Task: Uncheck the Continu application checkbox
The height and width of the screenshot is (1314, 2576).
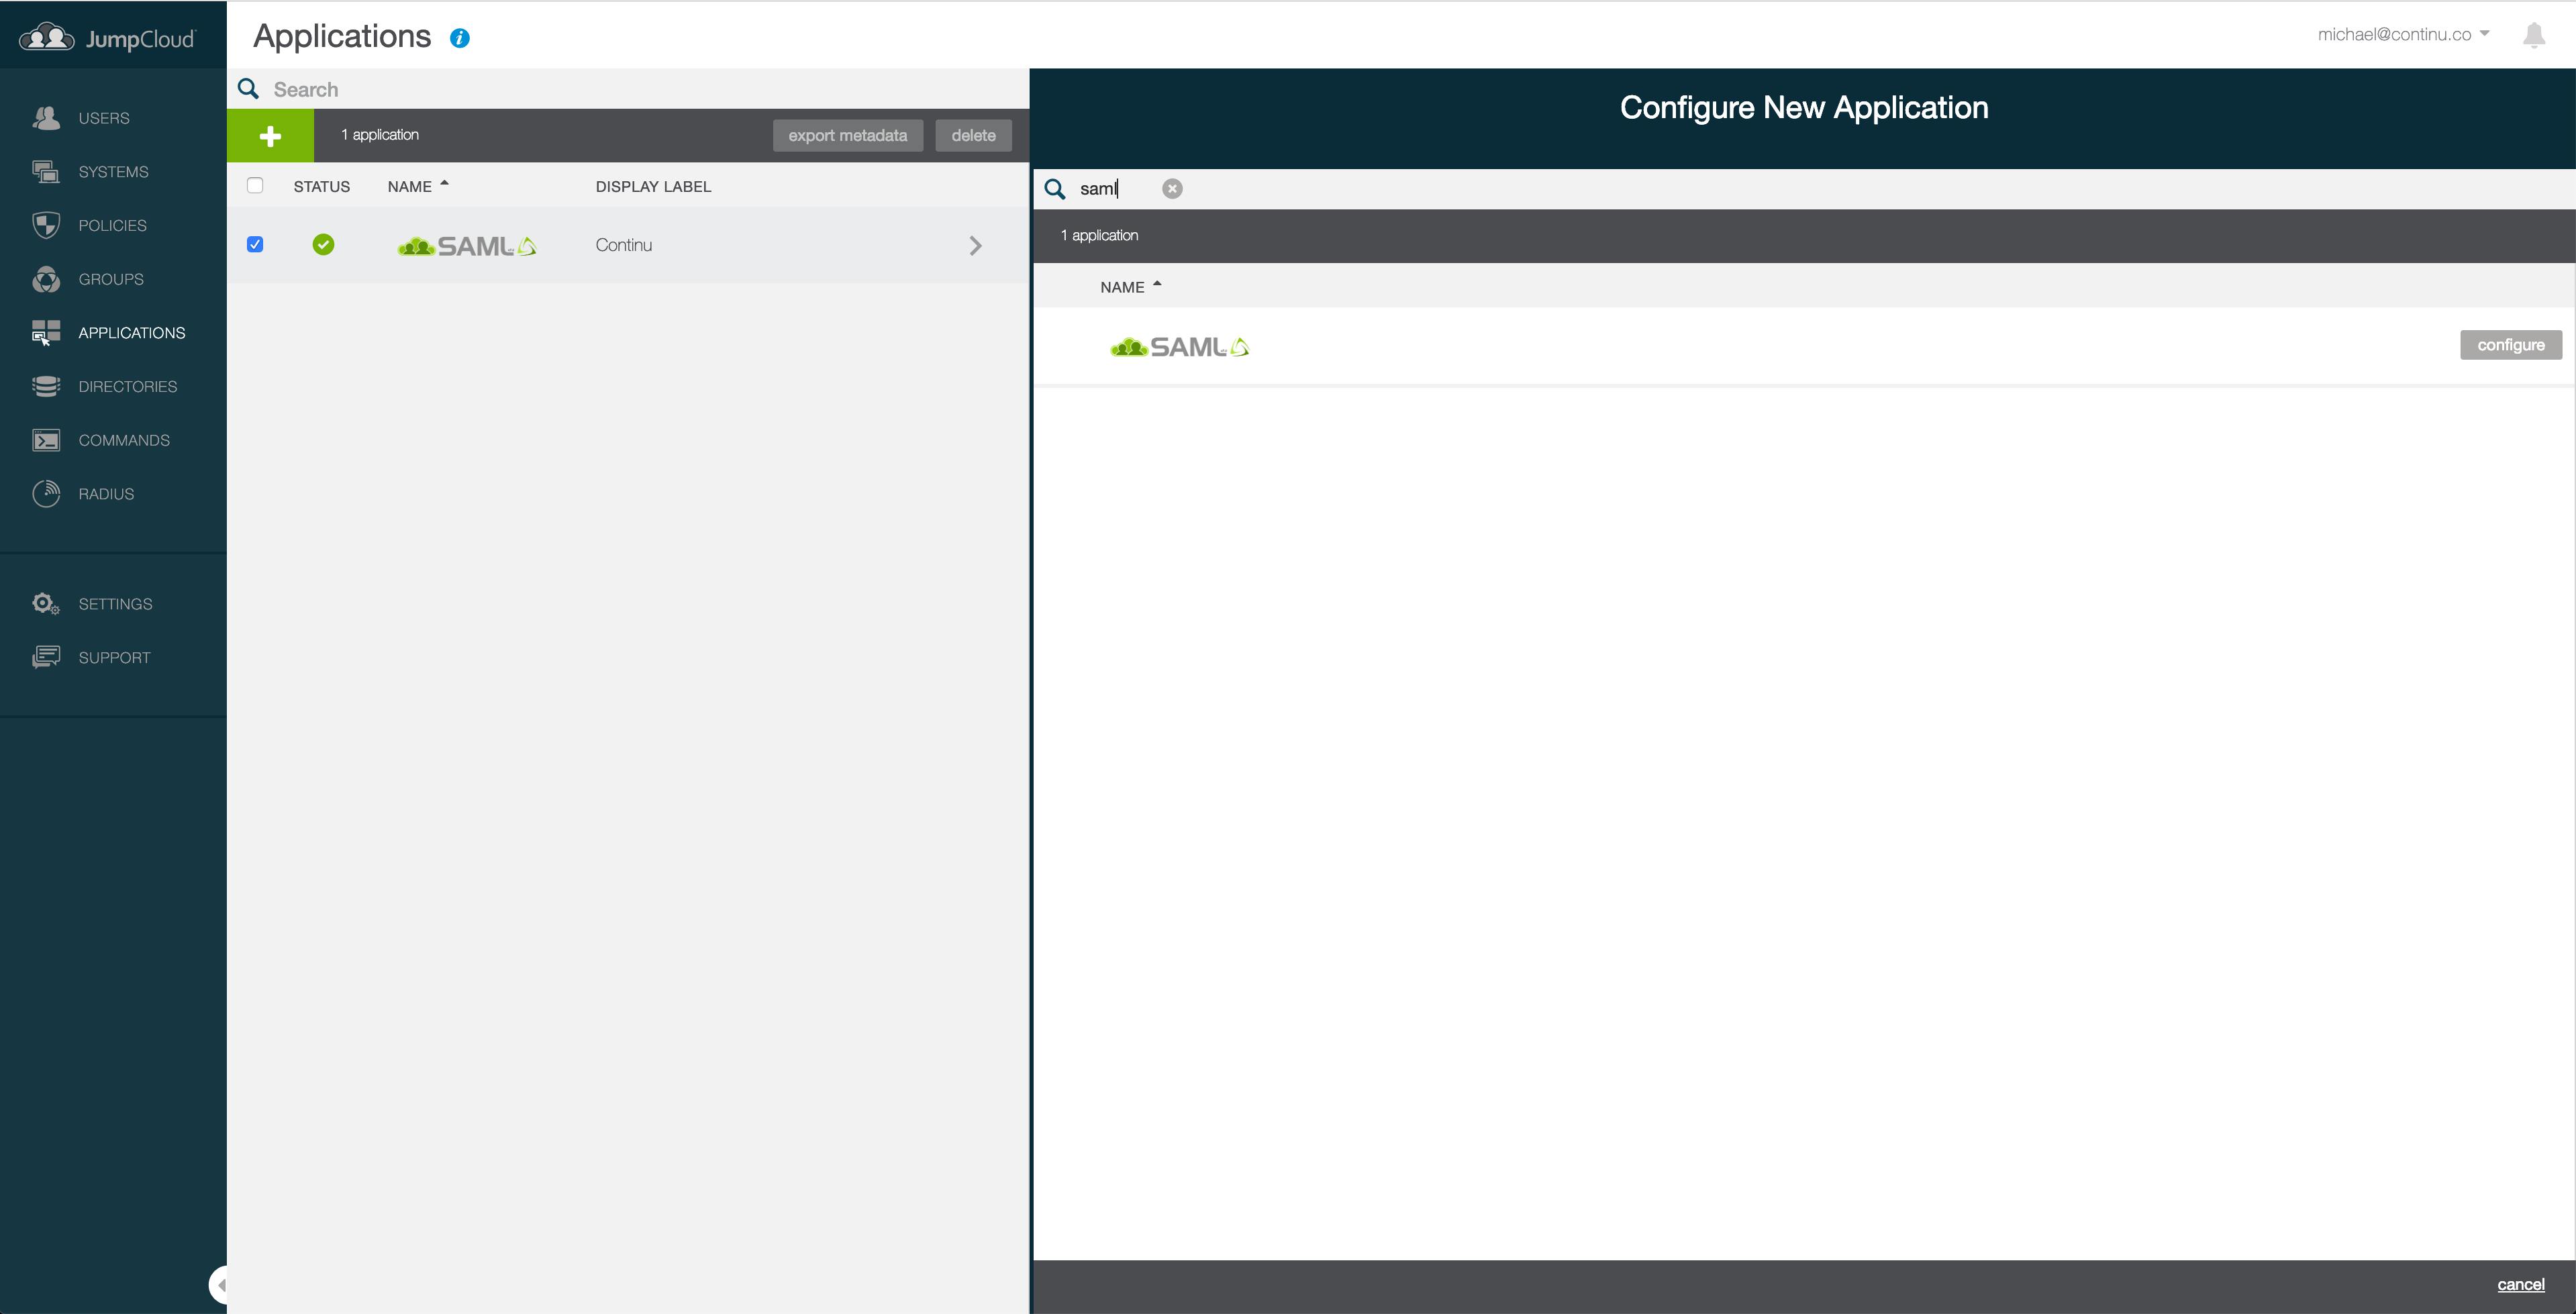Action: pyautogui.click(x=255, y=244)
